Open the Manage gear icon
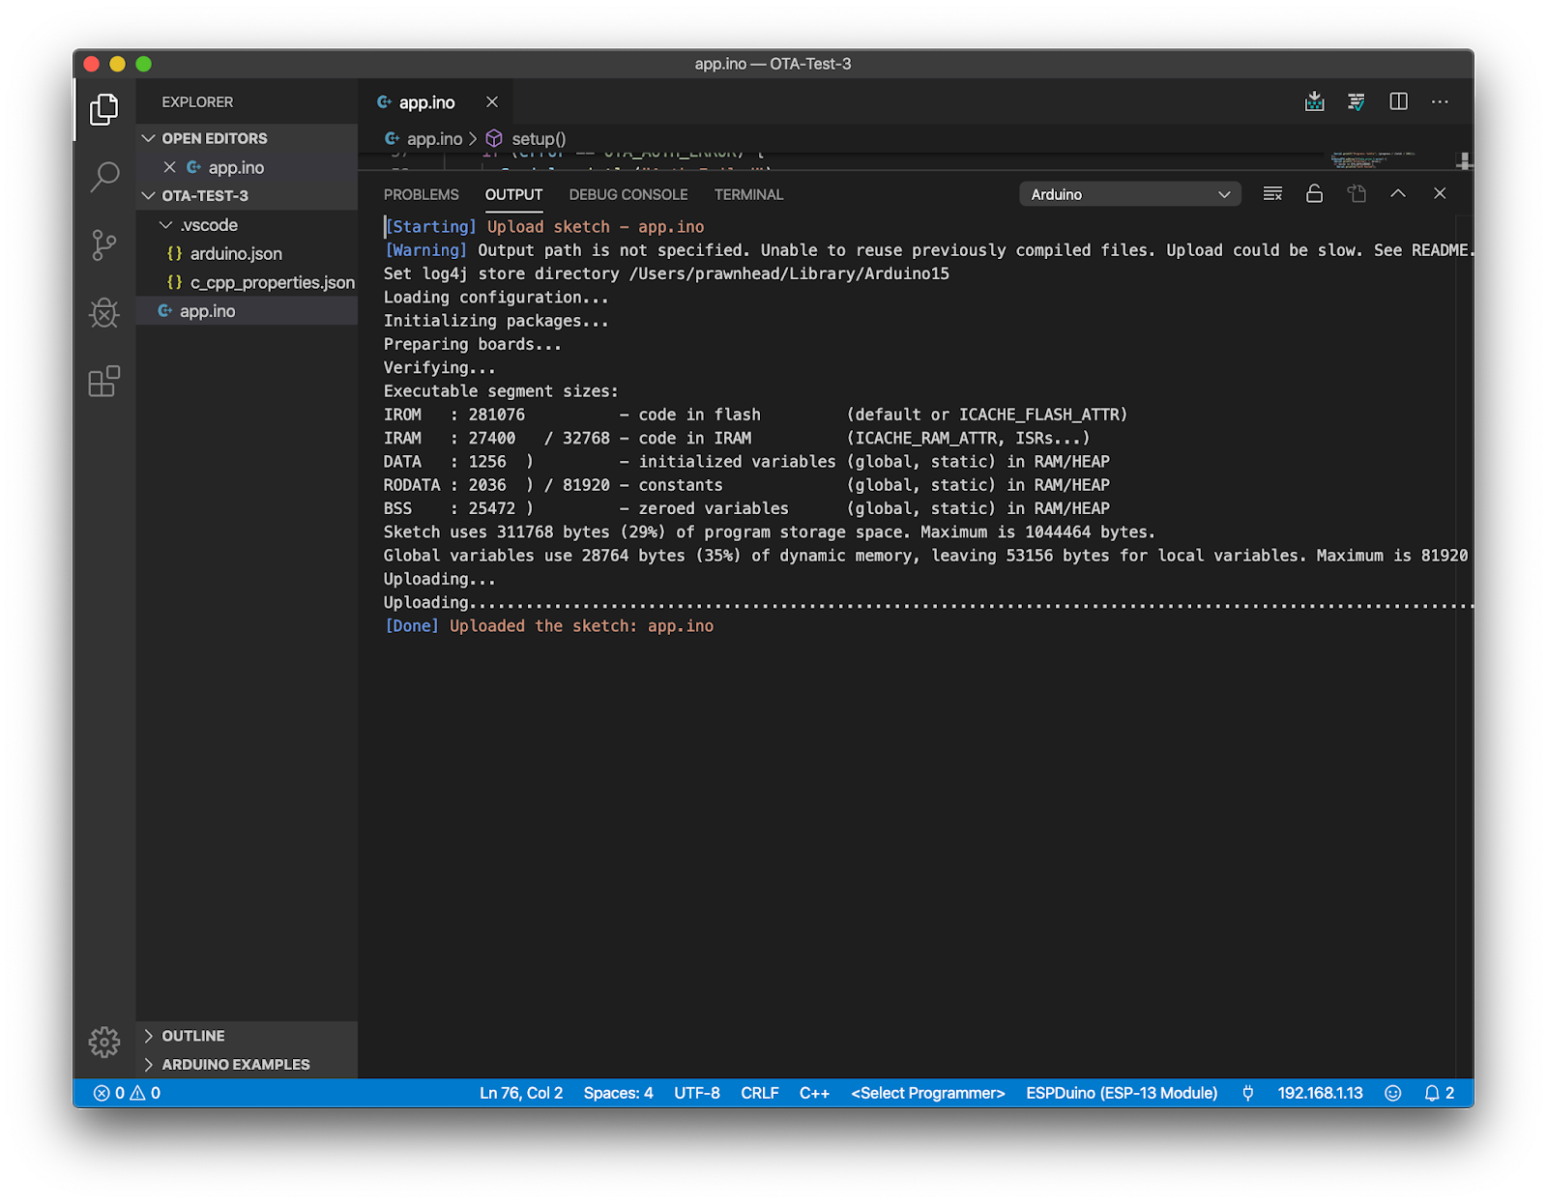The width and height of the screenshot is (1547, 1204). point(103,1043)
